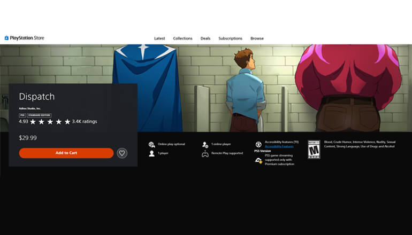Open the Browse page
The width and height of the screenshot is (412, 235).
[257, 38]
